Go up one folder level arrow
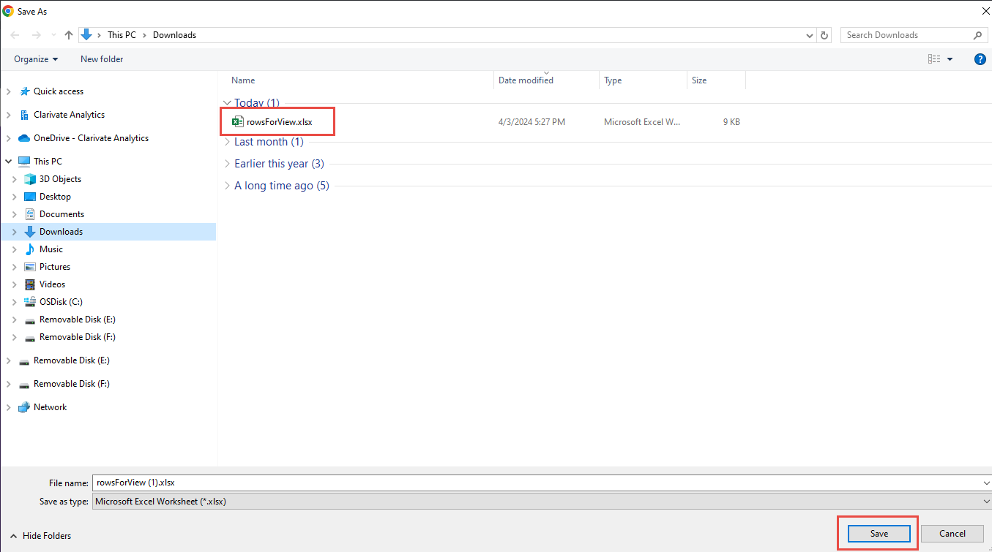 point(69,35)
